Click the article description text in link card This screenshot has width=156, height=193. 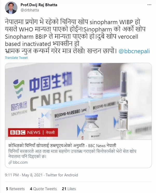click(x=72, y=154)
